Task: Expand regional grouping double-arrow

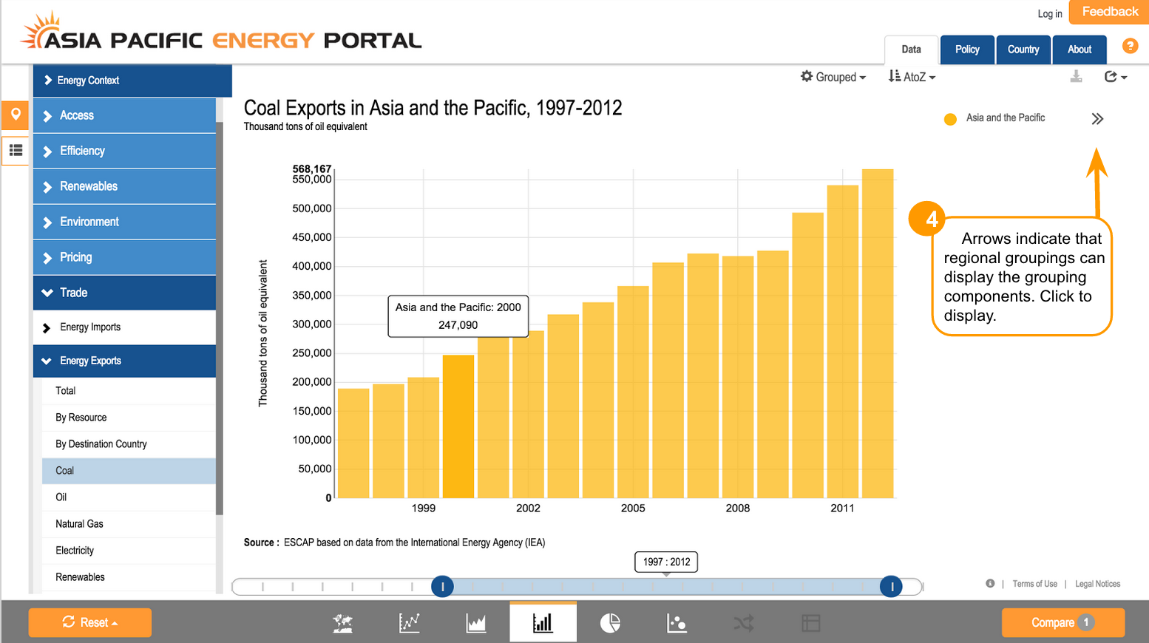Action: point(1097,119)
